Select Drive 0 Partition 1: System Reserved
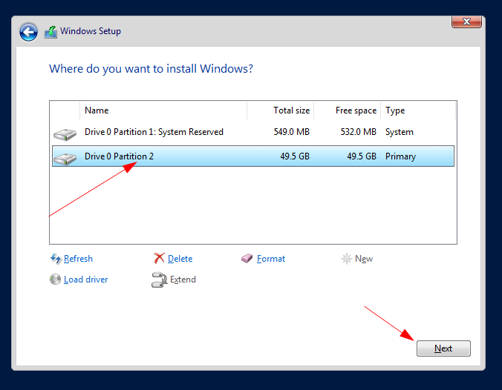The height and width of the screenshot is (390, 502). [x=253, y=132]
